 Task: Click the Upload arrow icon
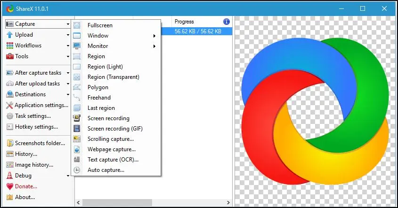(x=9, y=35)
